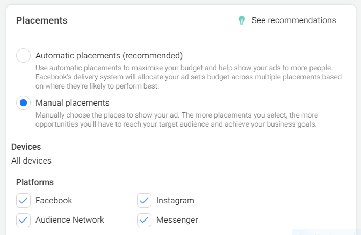Open the See recommendations link
This screenshot has width=361, height=235.
(293, 20)
